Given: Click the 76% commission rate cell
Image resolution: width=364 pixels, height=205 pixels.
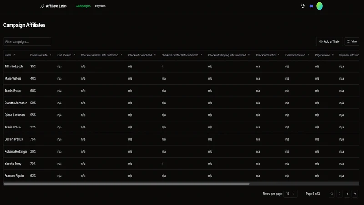Looking at the screenshot, I should 33,139.
